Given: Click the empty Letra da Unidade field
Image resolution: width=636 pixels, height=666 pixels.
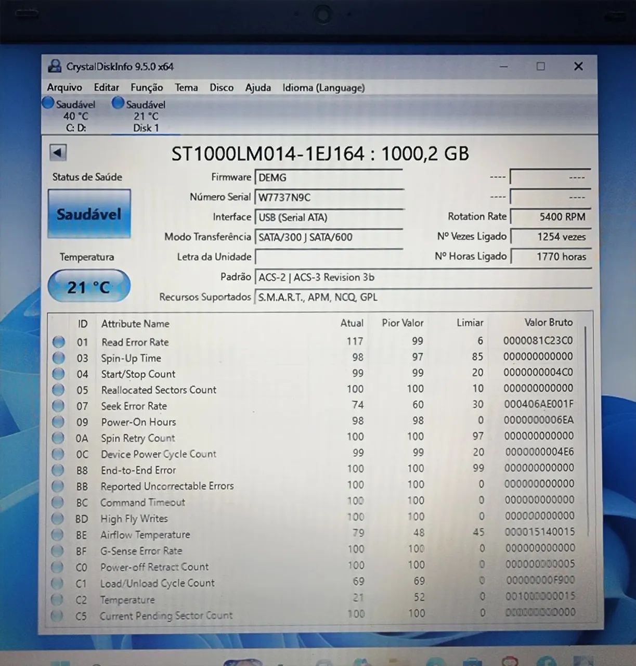Looking at the screenshot, I should [x=329, y=257].
